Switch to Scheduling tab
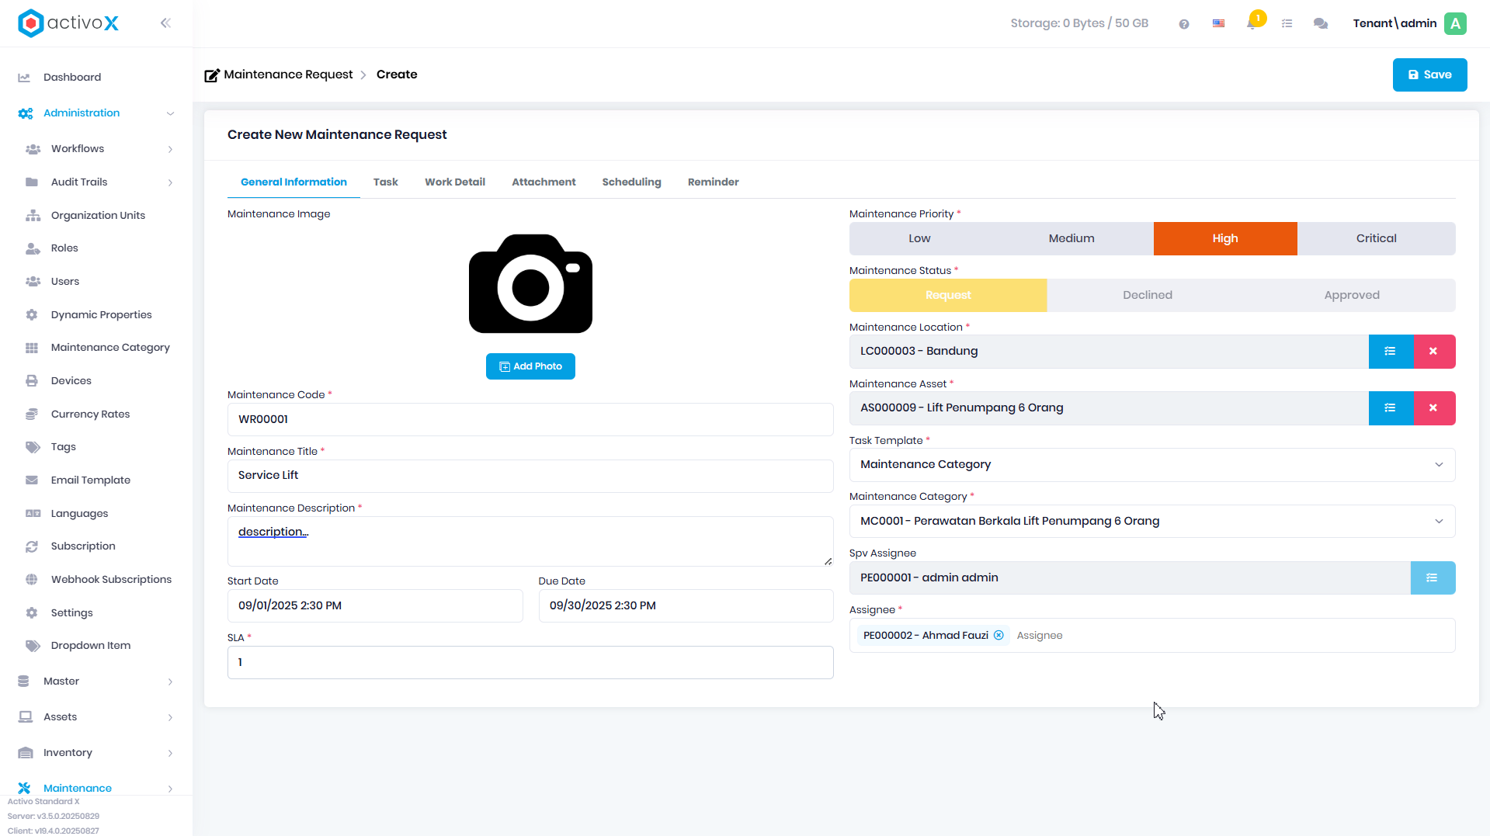The image size is (1490, 836). click(x=631, y=182)
